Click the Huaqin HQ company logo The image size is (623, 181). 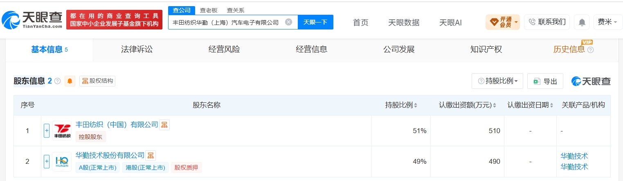[x=62, y=162]
